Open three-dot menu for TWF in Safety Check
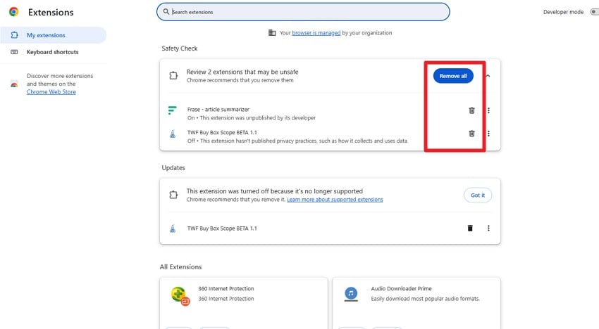This screenshot has width=599, height=329. click(488, 134)
